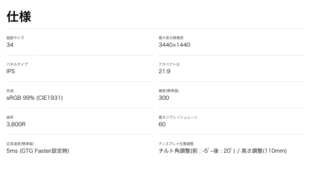Screen dimensions: 311x169
Task: Click the 21:9 aspect ratio value
Action: [x=164, y=71]
